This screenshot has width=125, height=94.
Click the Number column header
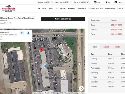114,20
